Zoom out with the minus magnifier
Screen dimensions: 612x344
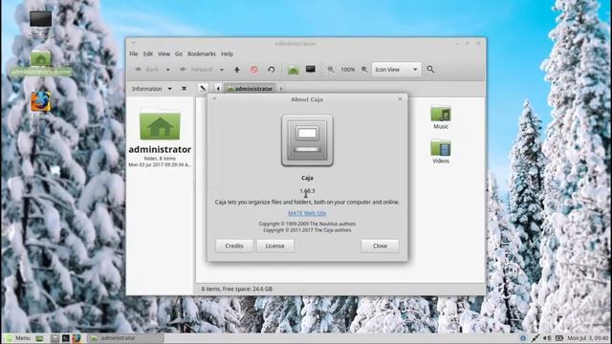(331, 70)
